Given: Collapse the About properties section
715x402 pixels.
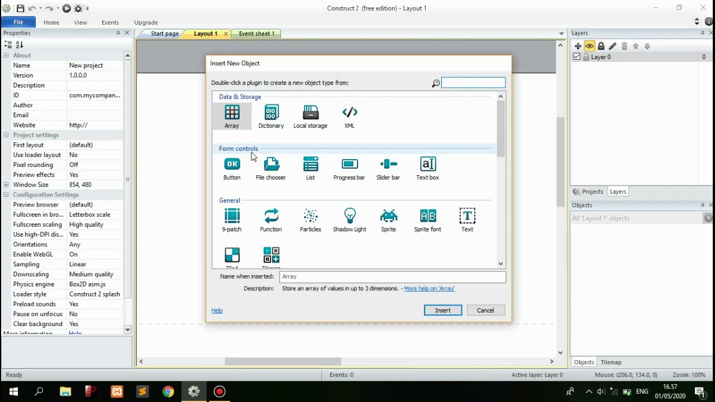Looking at the screenshot, I should click(6, 55).
